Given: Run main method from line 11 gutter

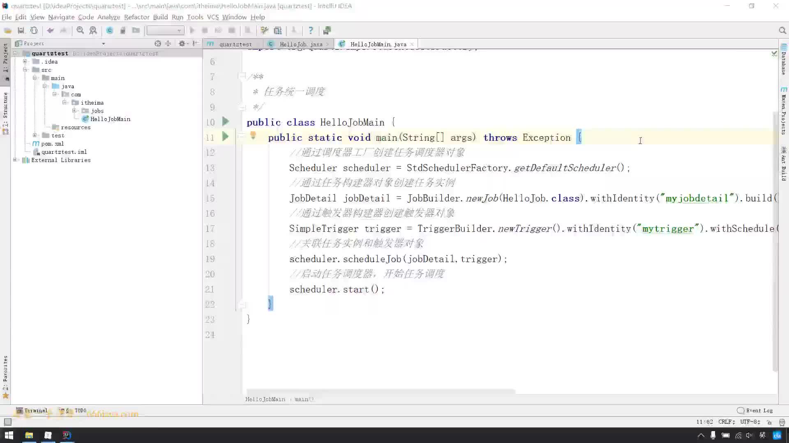Looking at the screenshot, I should 225,137.
